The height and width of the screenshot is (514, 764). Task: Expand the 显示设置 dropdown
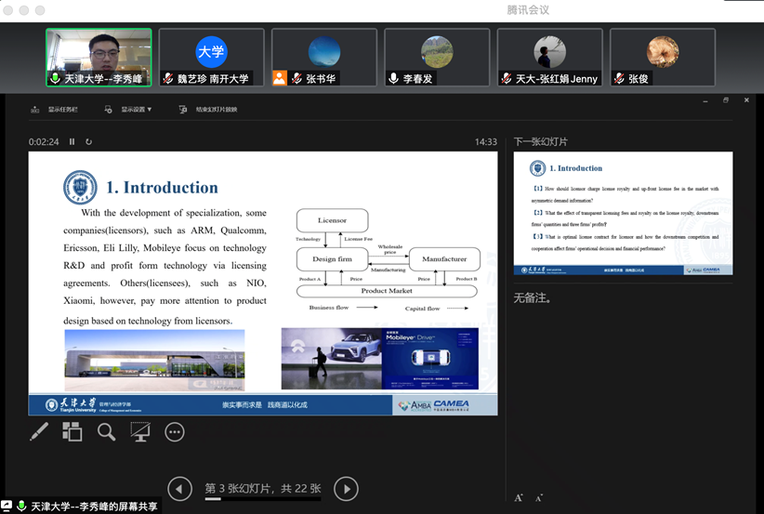(137, 110)
